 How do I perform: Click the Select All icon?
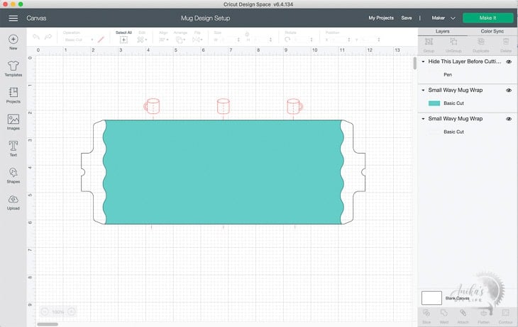coord(123,40)
